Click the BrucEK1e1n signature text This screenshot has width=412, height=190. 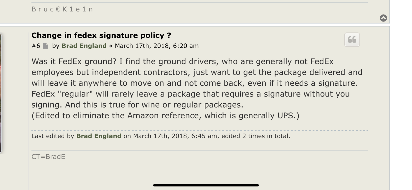click(x=62, y=9)
